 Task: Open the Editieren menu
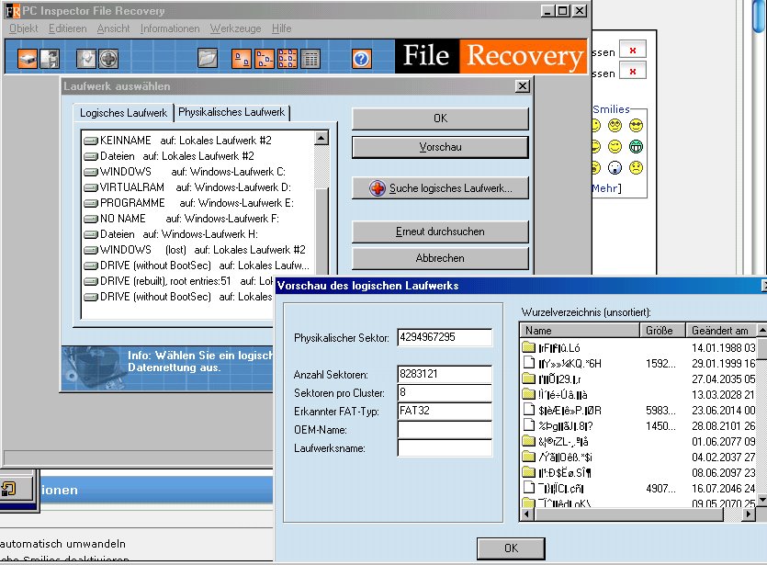pyautogui.click(x=67, y=28)
